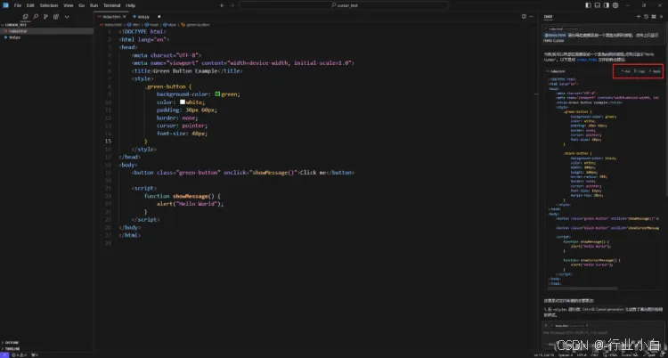Screen dimensions: 668x358
Task: Click the head breadcrumb segment
Action: coord(151,25)
